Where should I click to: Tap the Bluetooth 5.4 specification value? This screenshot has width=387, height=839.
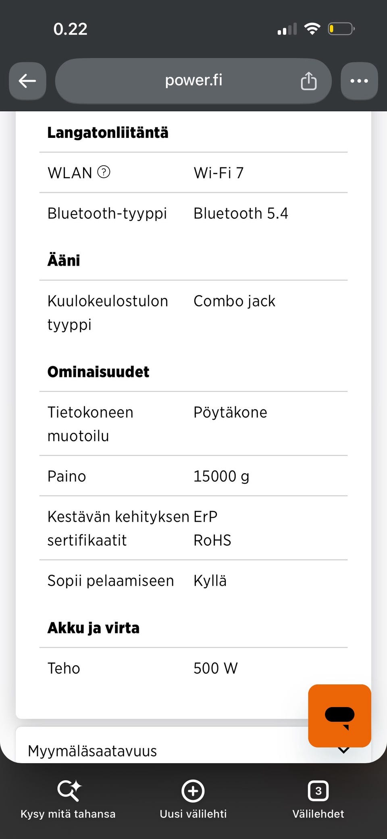tap(241, 213)
